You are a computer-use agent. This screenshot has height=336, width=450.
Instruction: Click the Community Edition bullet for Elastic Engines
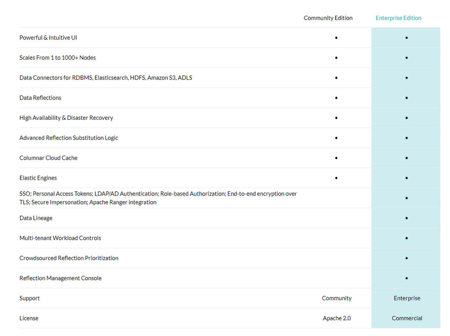point(336,178)
